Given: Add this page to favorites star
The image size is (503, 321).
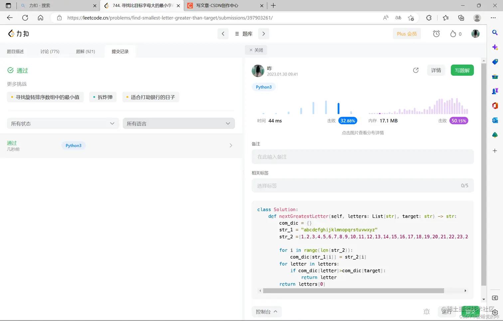Looking at the screenshot, I should click(x=411, y=18).
